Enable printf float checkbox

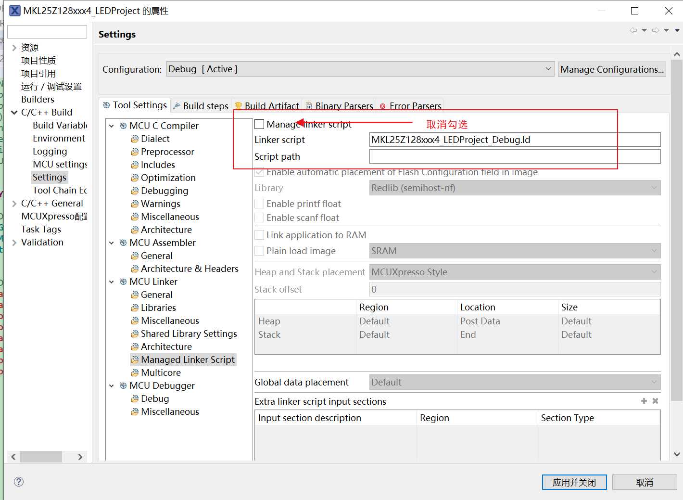pos(259,204)
